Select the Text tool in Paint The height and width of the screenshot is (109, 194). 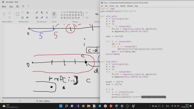click(x=47, y=12)
